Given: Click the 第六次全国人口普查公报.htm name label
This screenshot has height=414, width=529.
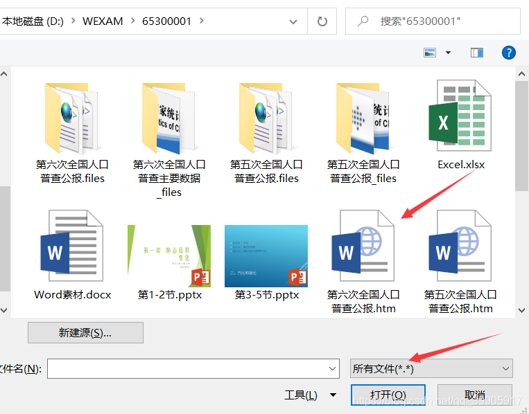Looking at the screenshot, I should (x=363, y=301).
